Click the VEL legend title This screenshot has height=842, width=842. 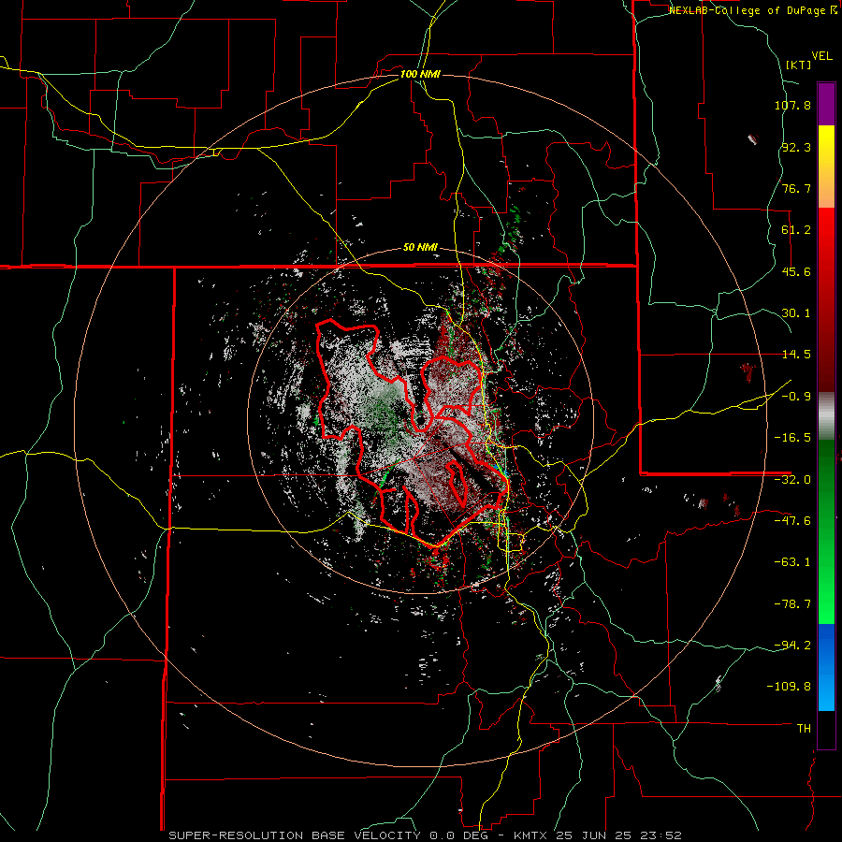click(x=821, y=56)
